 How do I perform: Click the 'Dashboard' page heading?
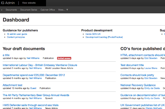pyautogui.click(x=16, y=20)
